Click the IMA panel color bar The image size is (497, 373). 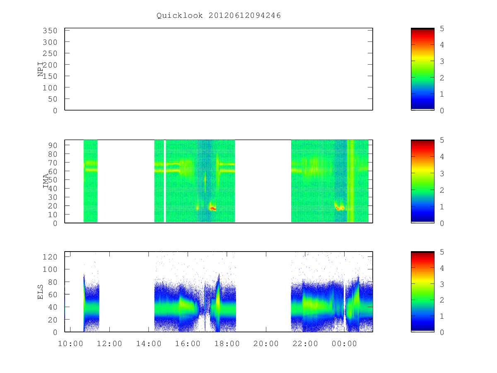tap(422, 181)
